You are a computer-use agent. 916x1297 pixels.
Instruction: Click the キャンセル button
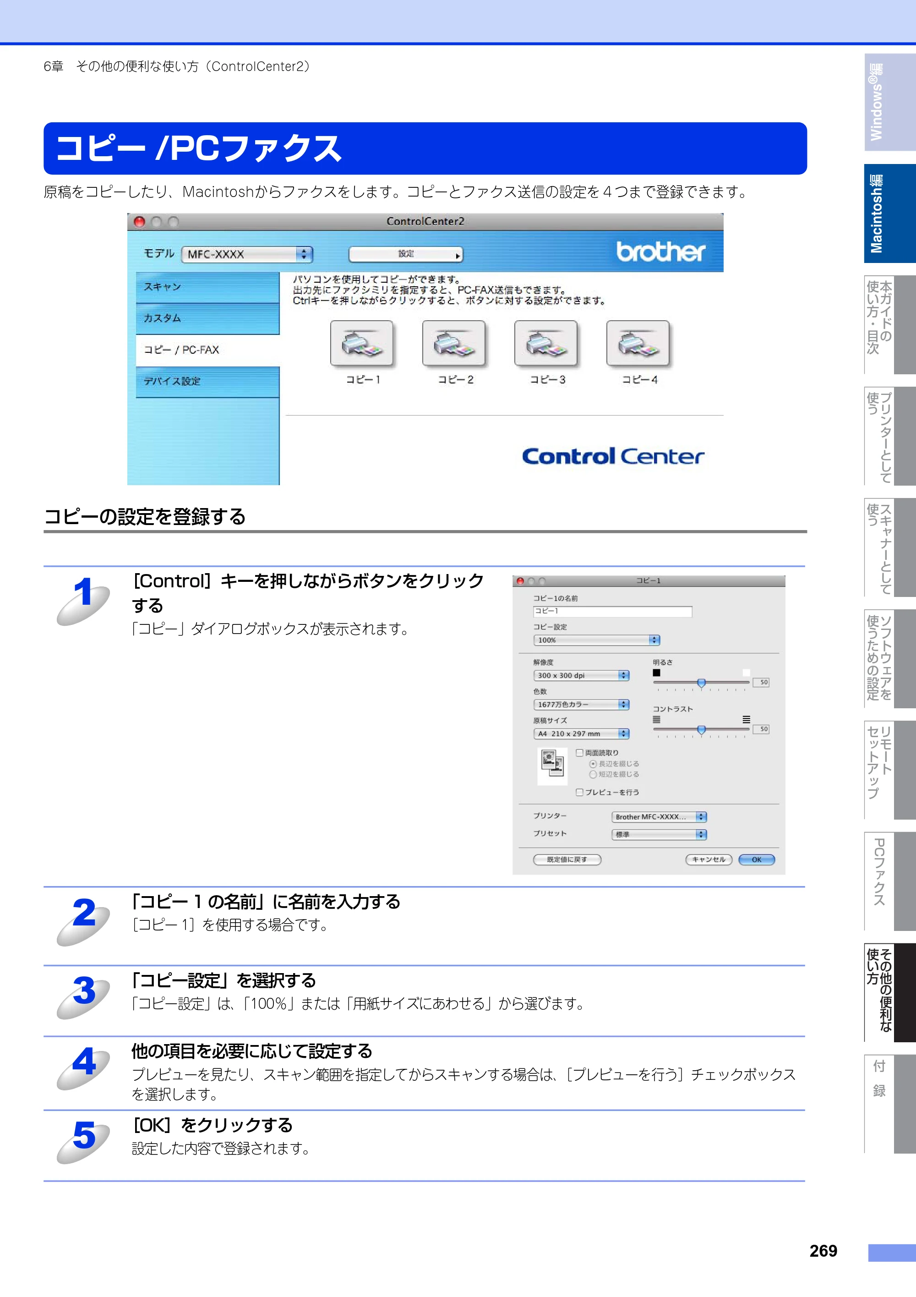(709, 860)
